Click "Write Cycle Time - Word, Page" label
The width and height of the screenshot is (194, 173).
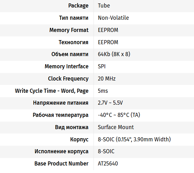[52, 91]
